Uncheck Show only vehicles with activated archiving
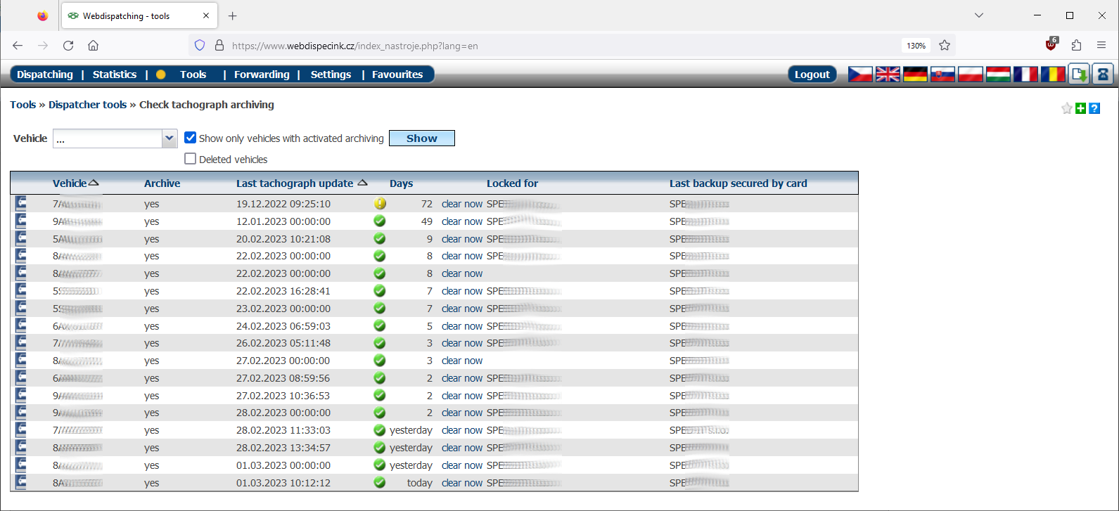Screen dimensions: 1119x511 tap(190, 138)
